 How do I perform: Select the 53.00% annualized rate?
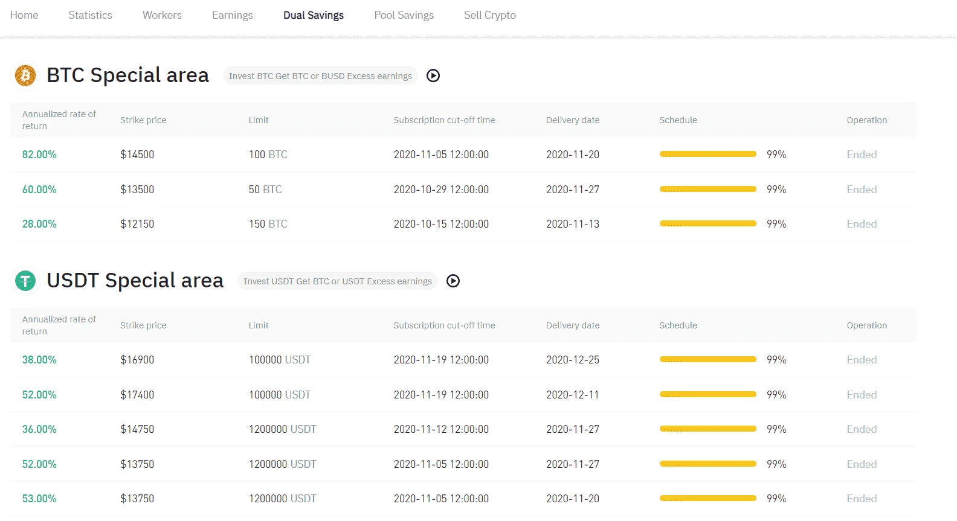(x=39, y=499)
